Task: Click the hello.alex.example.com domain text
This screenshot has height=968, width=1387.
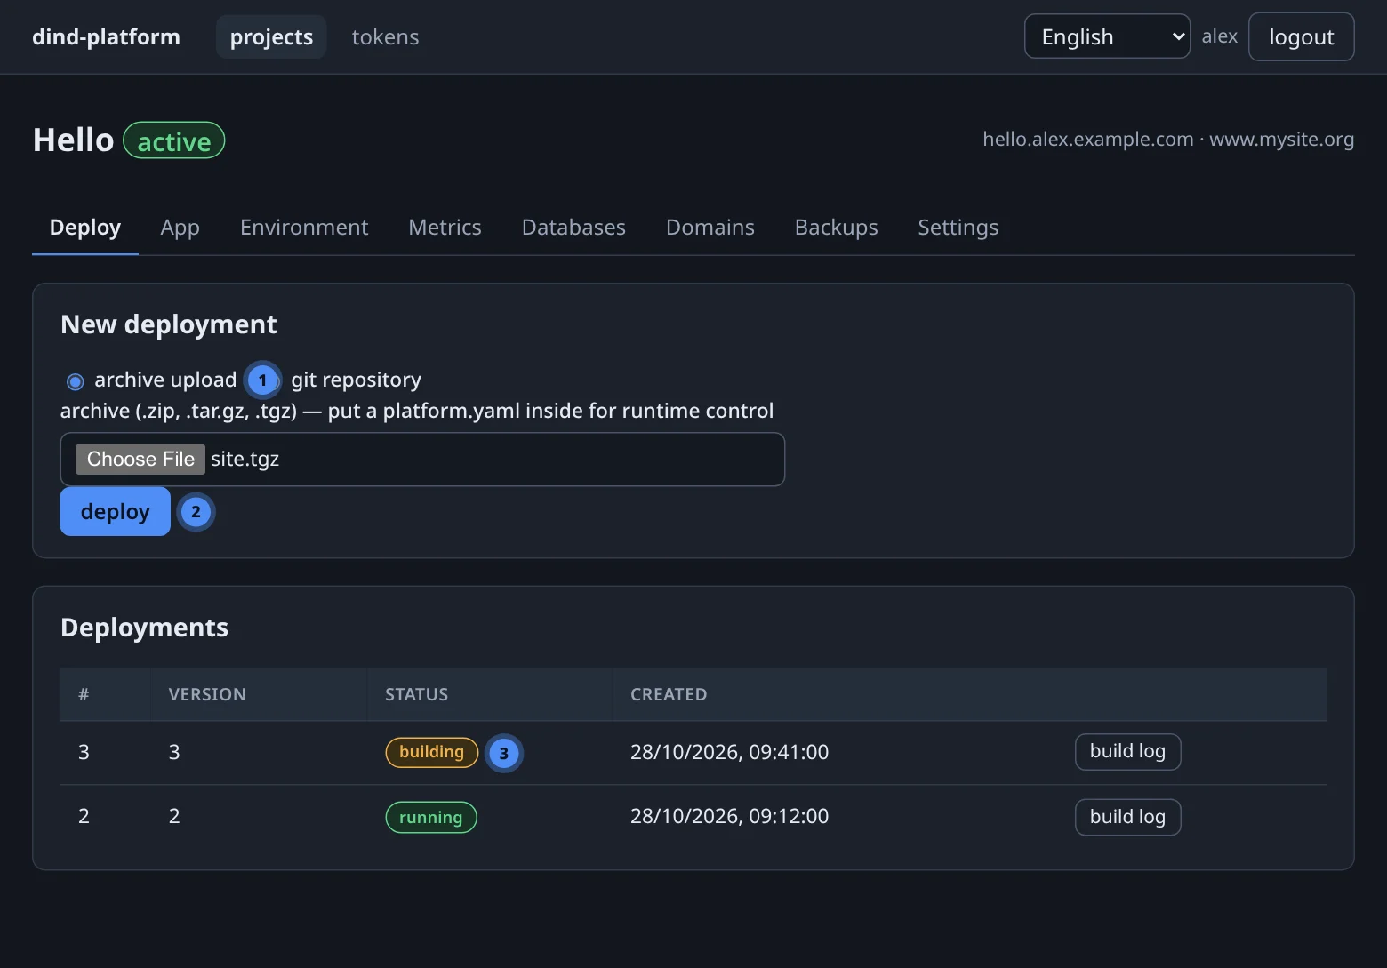Action: pos(1087,139)
